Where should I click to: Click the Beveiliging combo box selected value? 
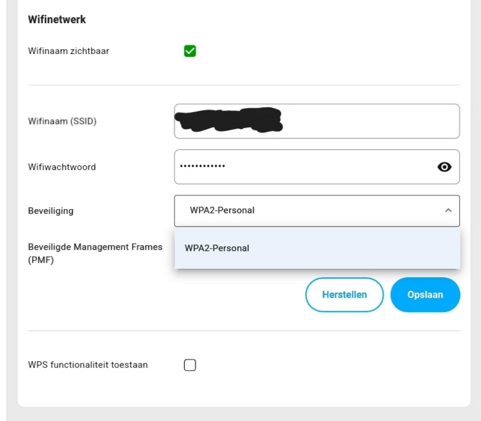pos(222,210)
